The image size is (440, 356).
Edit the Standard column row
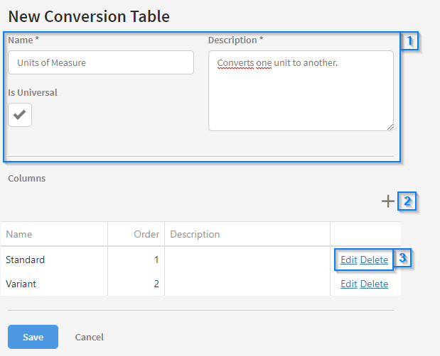[x=348, y=260]
